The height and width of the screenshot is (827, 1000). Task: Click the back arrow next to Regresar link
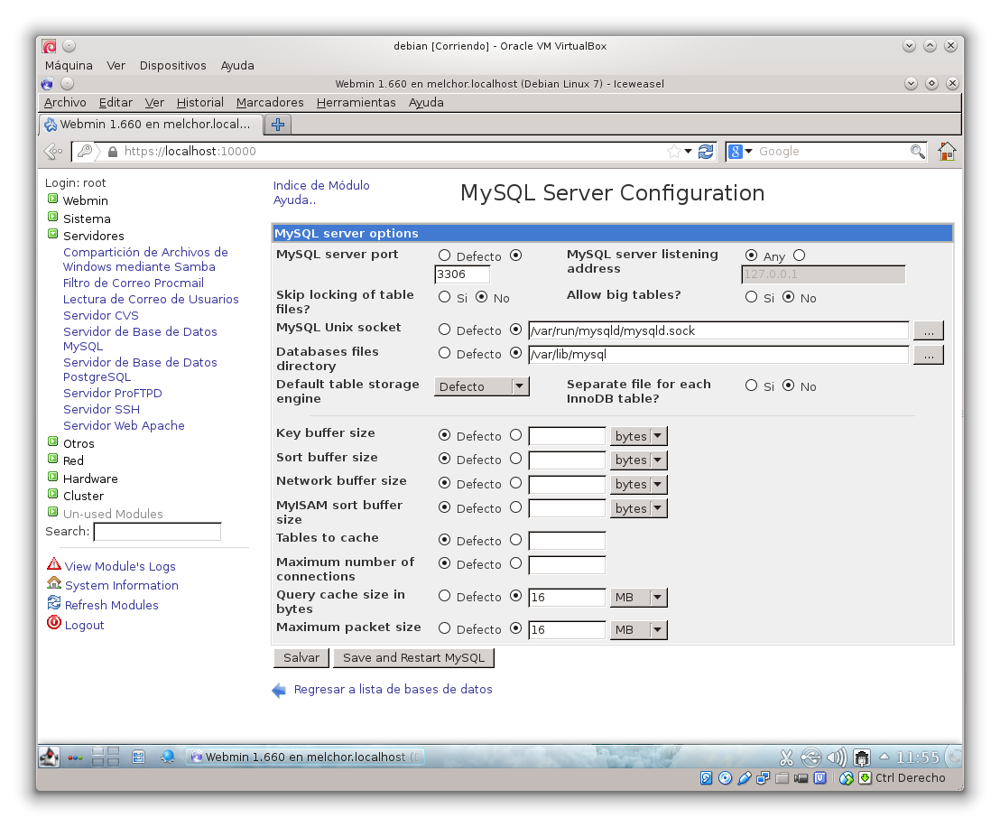[279, 691]
